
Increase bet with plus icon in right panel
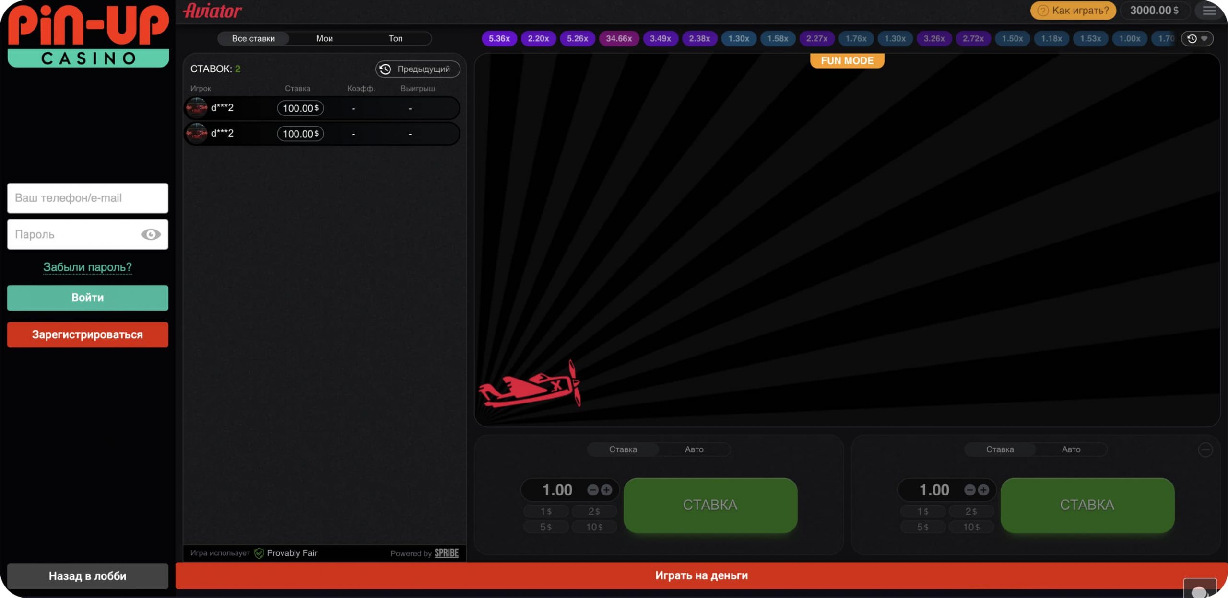[983, 490]
